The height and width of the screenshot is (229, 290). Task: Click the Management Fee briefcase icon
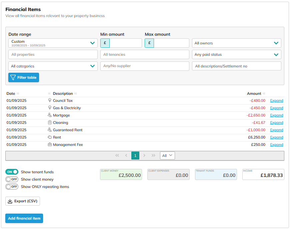50,145
